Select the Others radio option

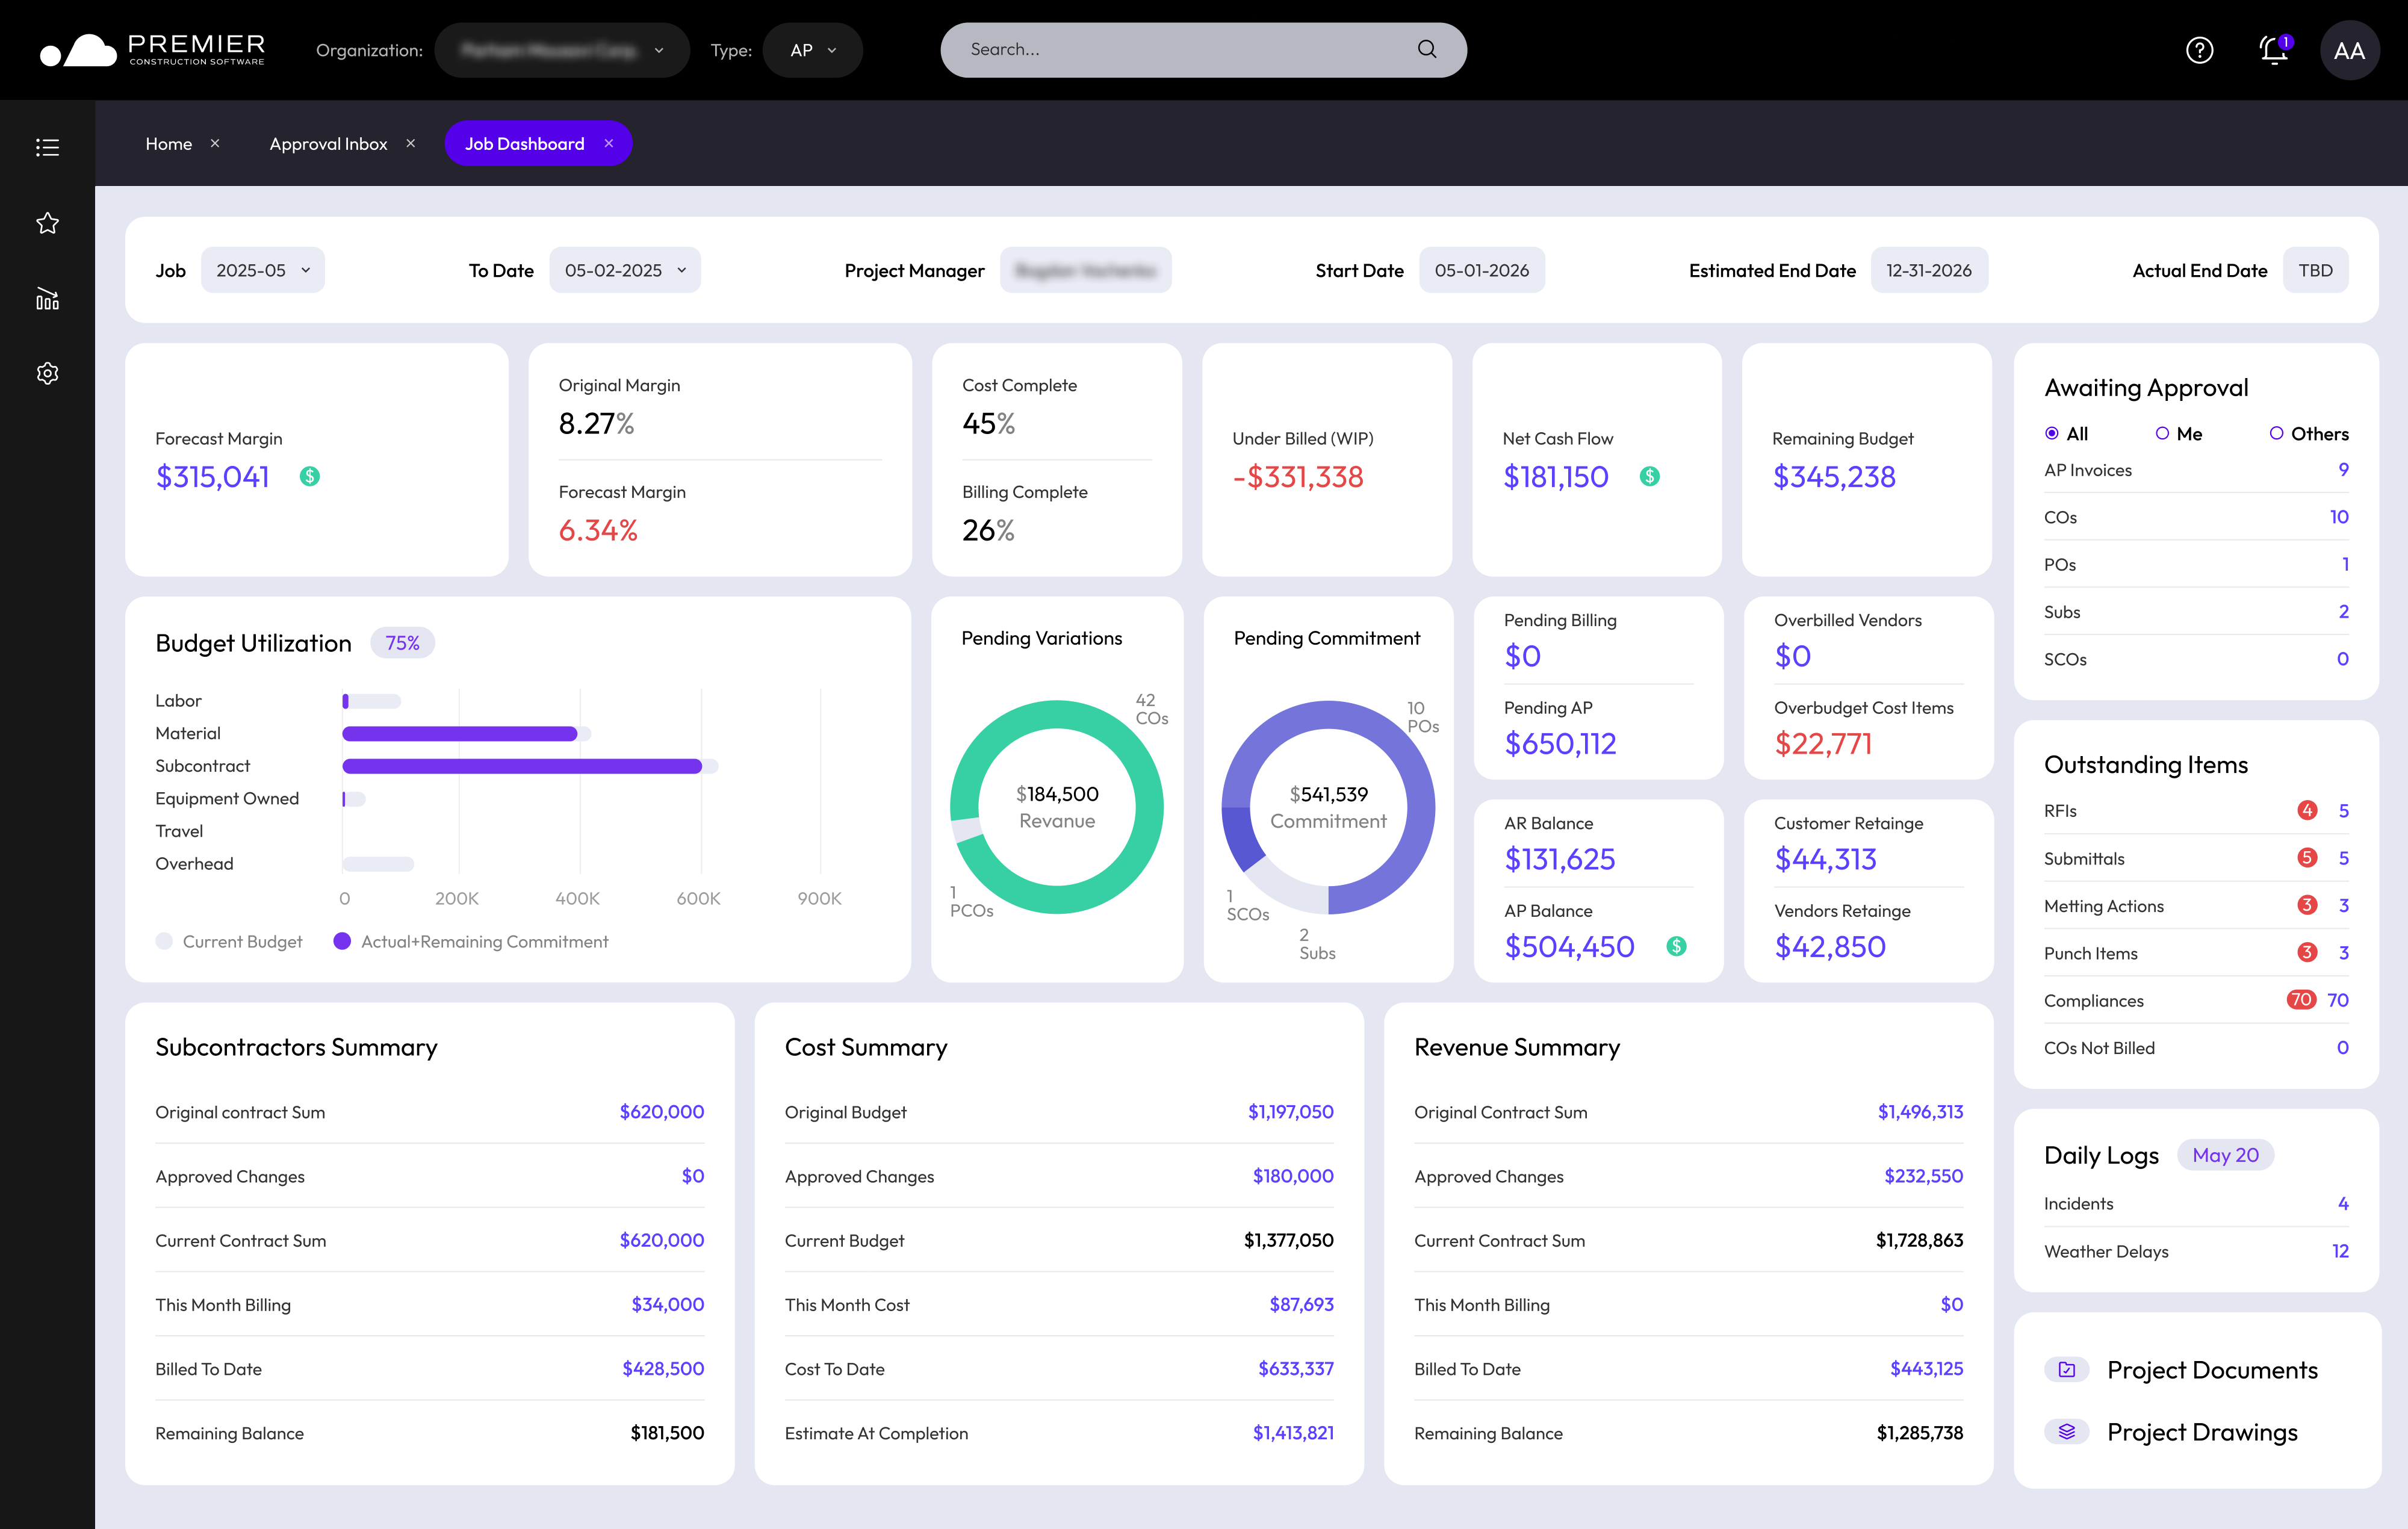coord(2276,433)
